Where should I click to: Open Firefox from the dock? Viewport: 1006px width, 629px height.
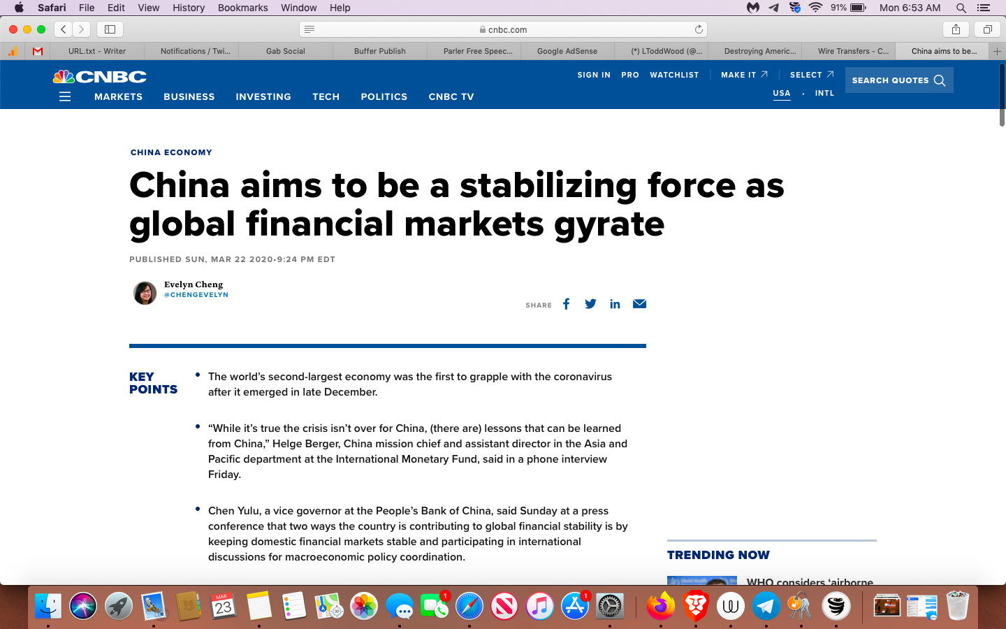coord(660,606)
